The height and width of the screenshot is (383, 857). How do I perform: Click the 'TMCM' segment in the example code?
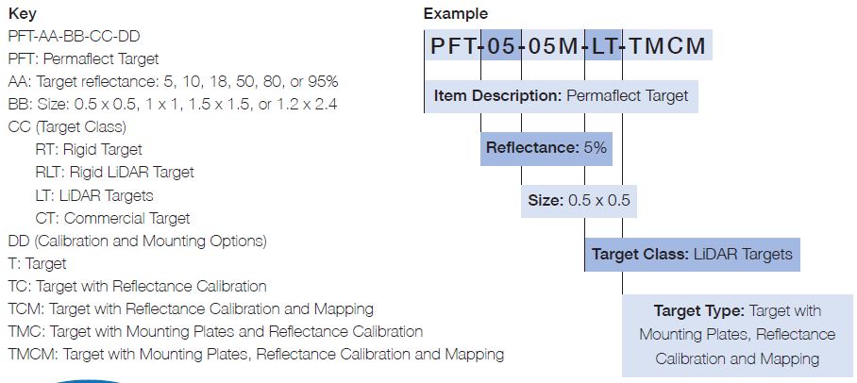click(x=666, y=45)
